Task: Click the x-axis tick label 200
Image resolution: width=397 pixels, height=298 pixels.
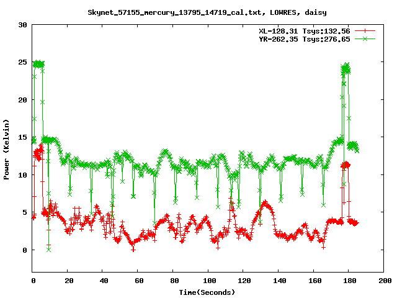Action: click(x=385, y=281)
